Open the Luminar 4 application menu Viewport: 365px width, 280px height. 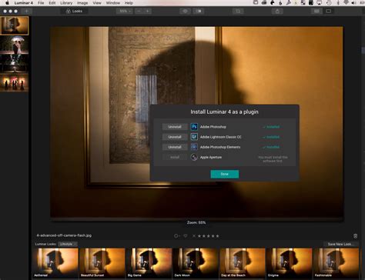(x=23, y=3)
